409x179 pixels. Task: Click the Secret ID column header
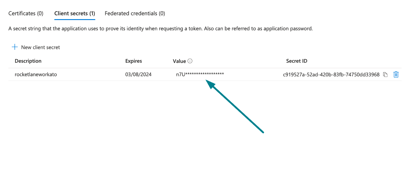tap(297, 61)
